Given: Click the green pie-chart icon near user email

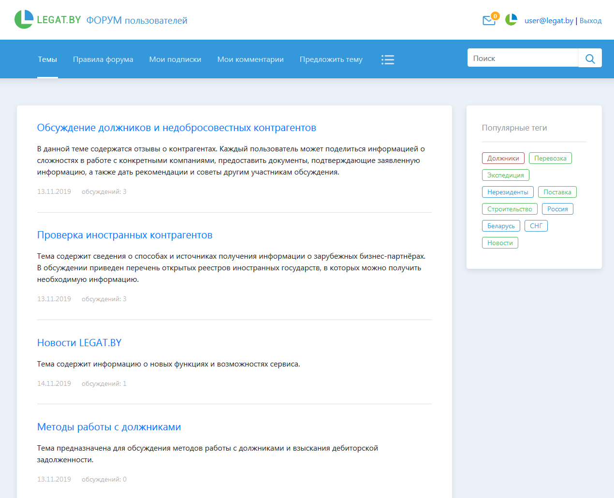Looking at the screenshot, I should coord(511,20).
